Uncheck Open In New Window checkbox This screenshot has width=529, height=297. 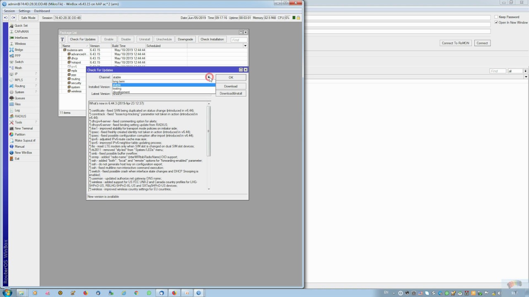click(x=497, y=22)
